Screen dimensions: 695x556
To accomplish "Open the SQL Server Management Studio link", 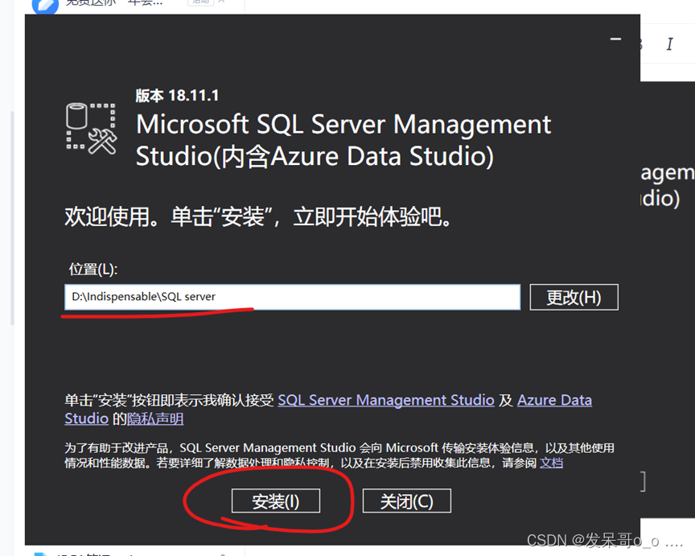I will point(385,401).
